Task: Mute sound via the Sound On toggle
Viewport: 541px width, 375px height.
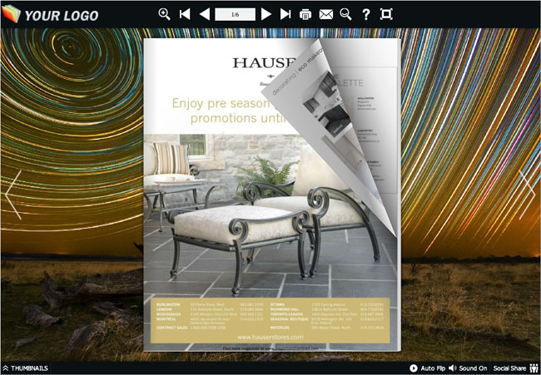Action: click(467, 368)
